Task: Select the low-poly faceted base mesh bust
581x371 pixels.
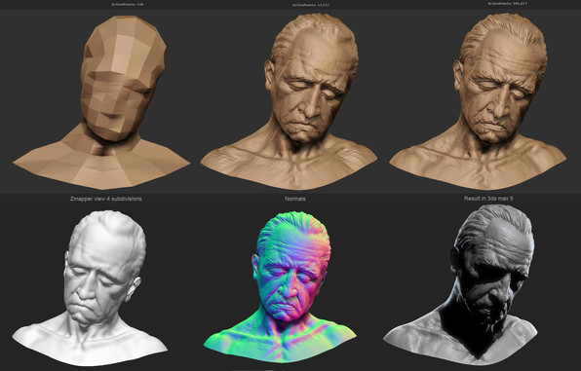Action: [x=102, y=102]
